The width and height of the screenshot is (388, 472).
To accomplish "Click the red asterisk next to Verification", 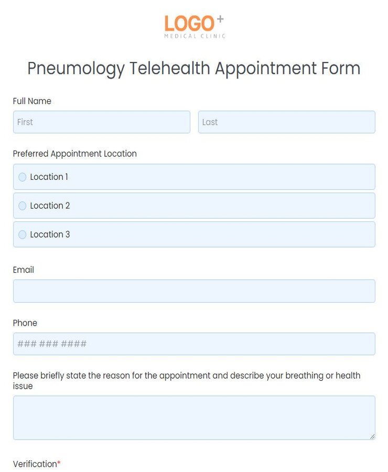I will point(58,463).
